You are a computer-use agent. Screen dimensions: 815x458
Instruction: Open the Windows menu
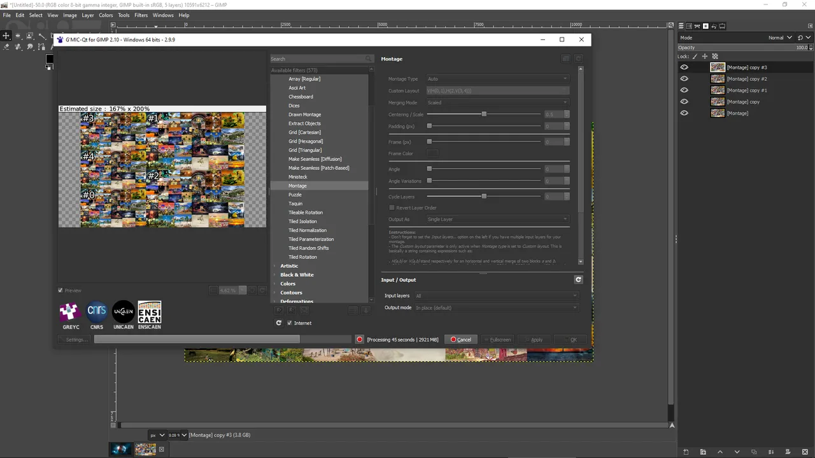[163, 15]
